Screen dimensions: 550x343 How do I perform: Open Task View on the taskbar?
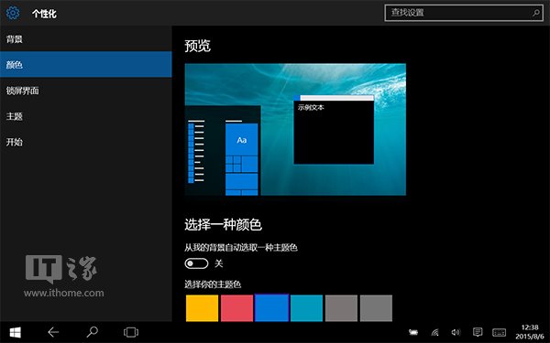131,332
